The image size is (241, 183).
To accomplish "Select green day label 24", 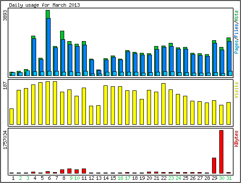I will point(178,178).
